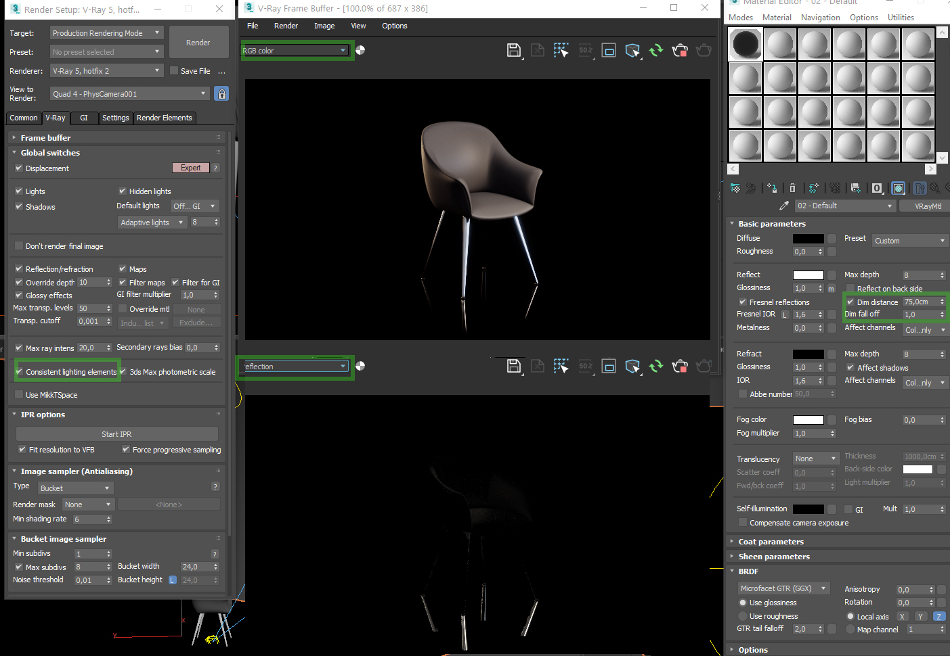The image size is (950, 656).
Task: Select the Use roughness radio button
Action: (743, 616)
